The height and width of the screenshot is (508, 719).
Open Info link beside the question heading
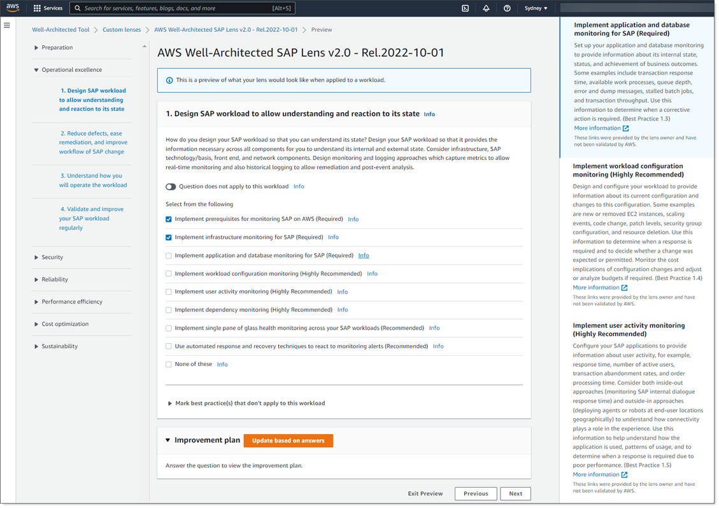(429, 115)
